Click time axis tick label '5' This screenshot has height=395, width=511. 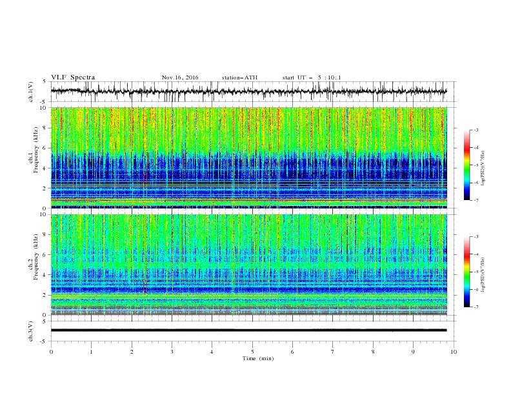[252, 352]
